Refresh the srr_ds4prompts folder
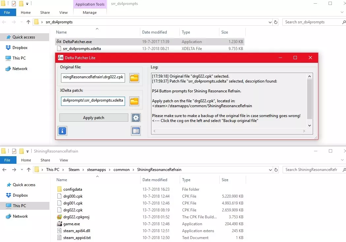346x242 pixels. (276, 22)
